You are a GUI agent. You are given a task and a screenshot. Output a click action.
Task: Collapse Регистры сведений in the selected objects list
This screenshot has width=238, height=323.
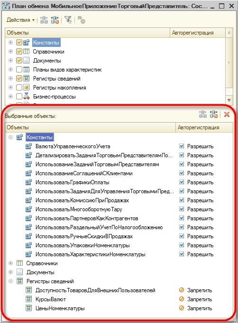pos(10,281)
